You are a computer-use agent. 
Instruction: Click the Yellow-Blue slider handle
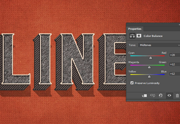click(149, 76)
